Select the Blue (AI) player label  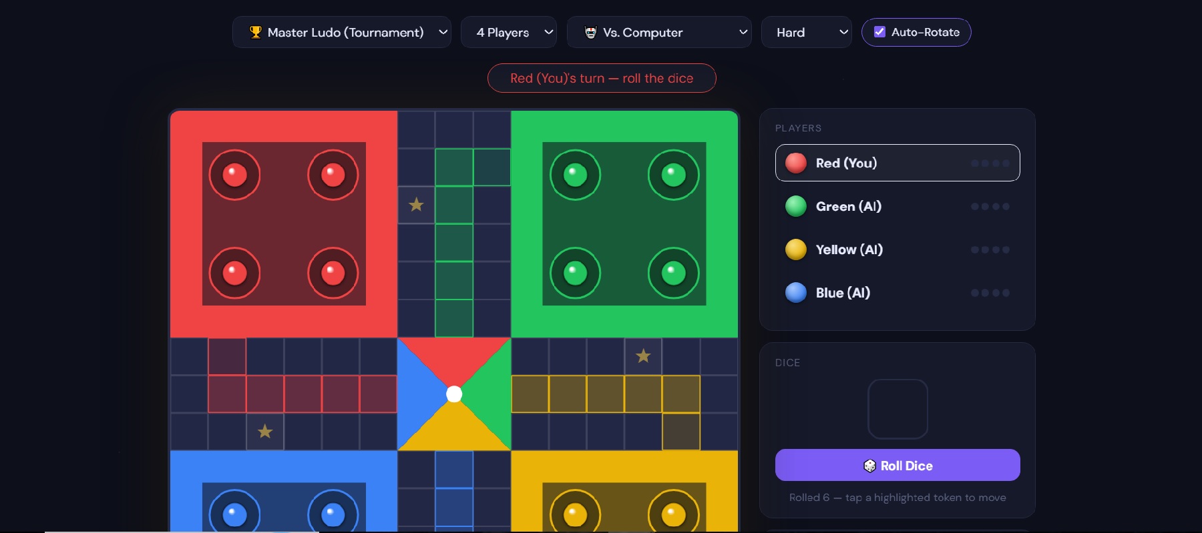[843, 293]
